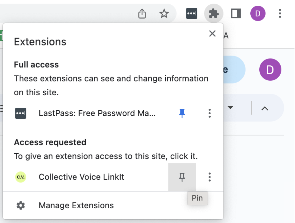Open more actions for LastPass
Screen dimensions: 295x223
210,113
